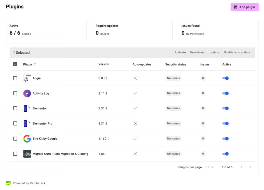Switch off Migrate Guru Active toggle

click(x=225, y=154)
